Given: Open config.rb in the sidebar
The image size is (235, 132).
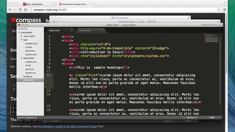Looking at the screenshot, I should [28, 76].
